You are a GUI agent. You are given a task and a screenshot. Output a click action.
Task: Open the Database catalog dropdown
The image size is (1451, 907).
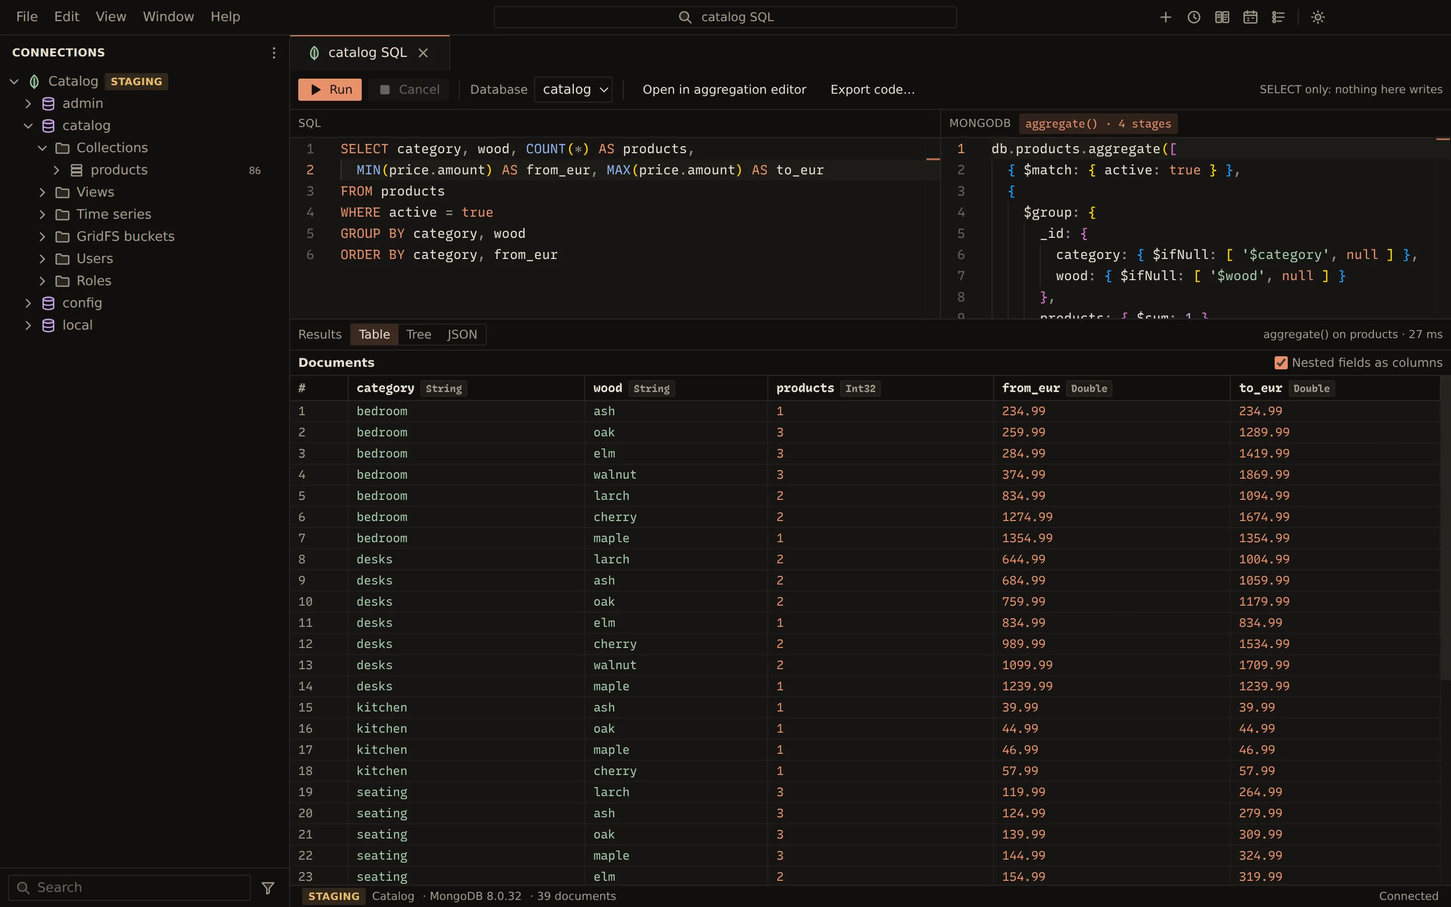coord(573,90)
